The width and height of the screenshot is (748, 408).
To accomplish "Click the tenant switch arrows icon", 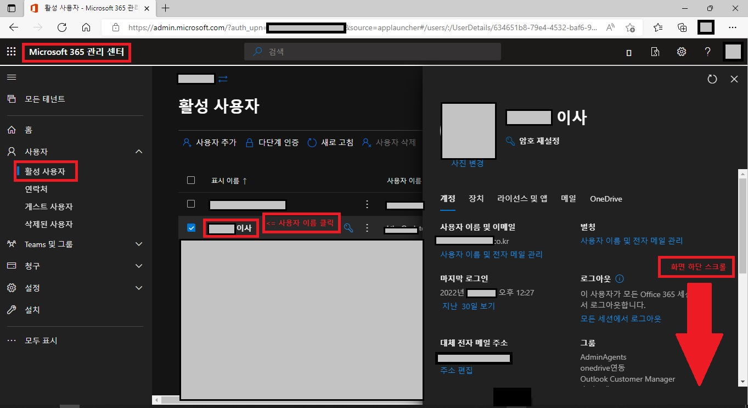I will pos(223,79).
